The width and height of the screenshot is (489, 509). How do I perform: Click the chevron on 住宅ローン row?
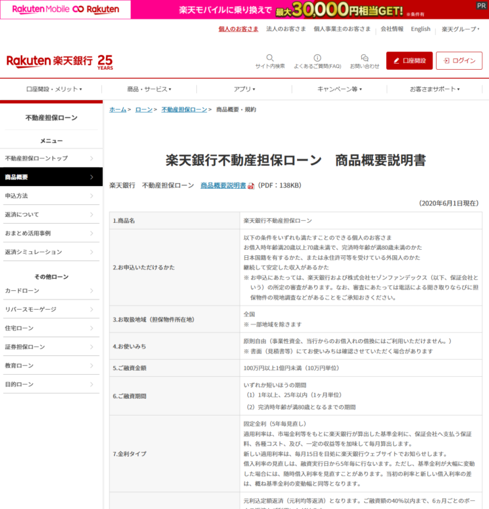pos(91,328)
